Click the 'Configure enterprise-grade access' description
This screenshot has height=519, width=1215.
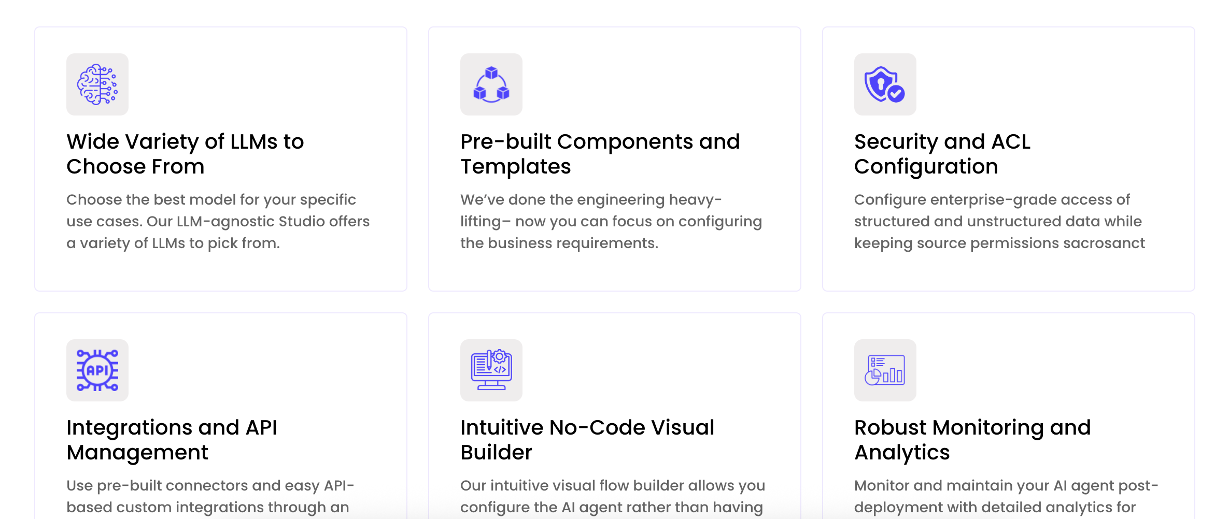(x=999, y=221)
